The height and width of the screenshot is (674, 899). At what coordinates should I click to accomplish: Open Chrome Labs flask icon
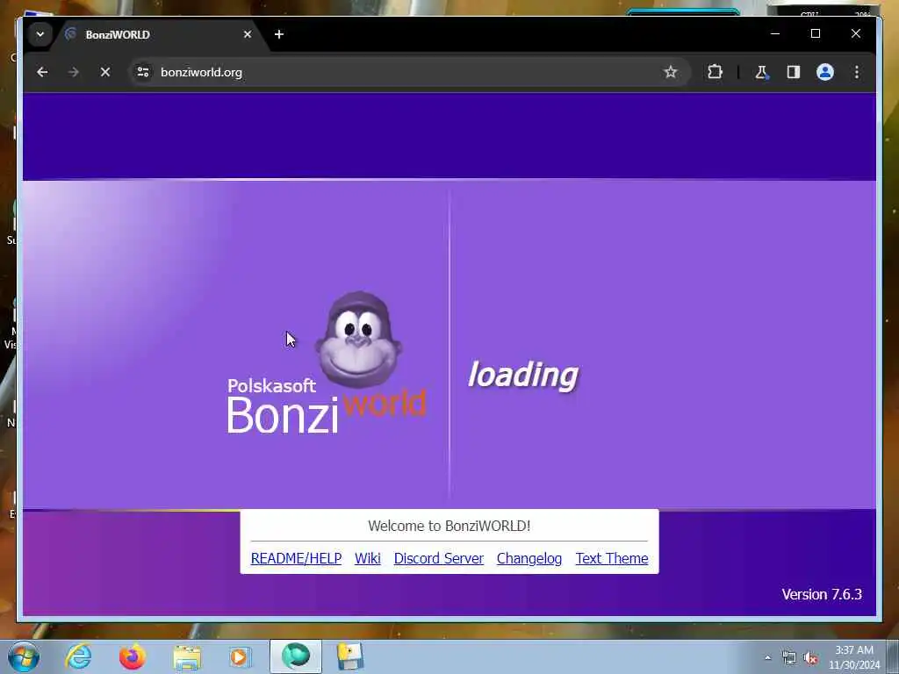coord(761,72)
